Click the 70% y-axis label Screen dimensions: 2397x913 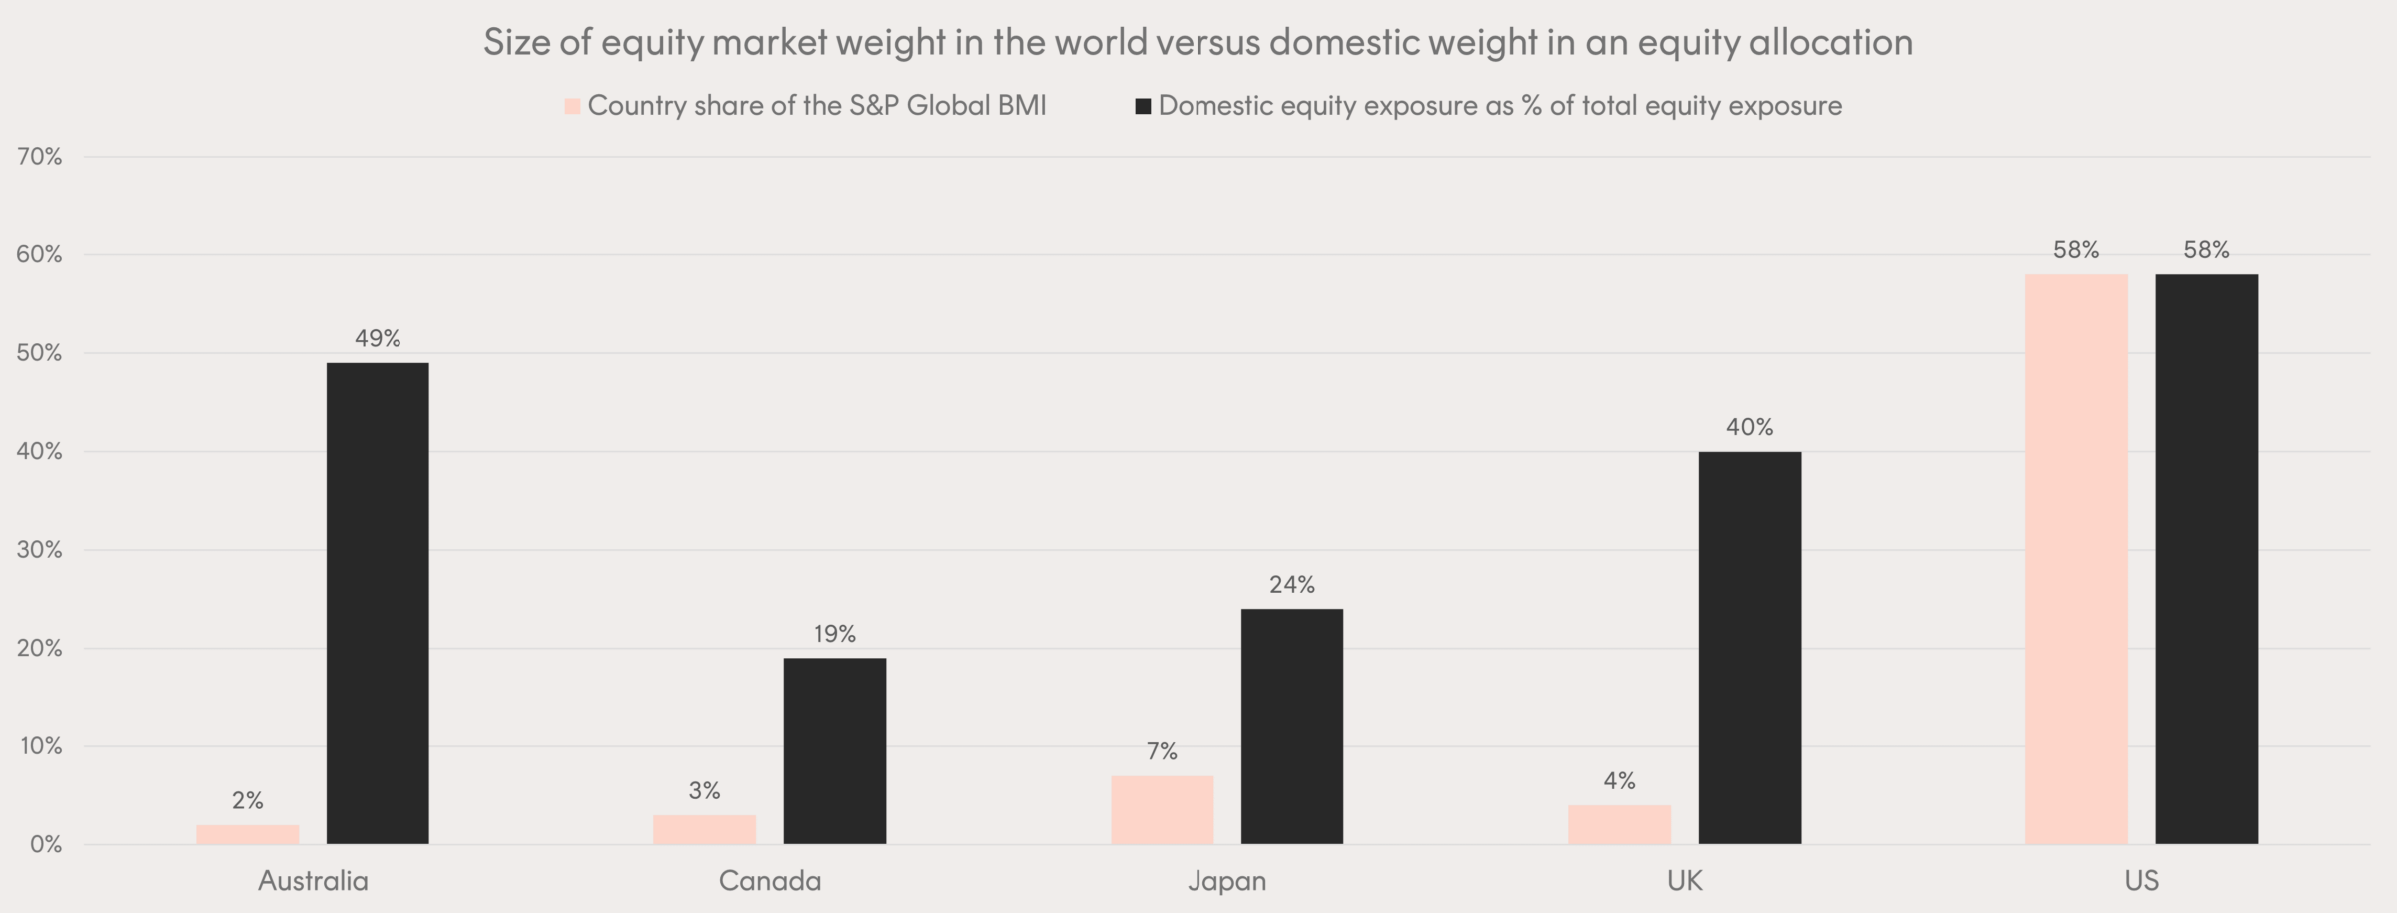39,157
